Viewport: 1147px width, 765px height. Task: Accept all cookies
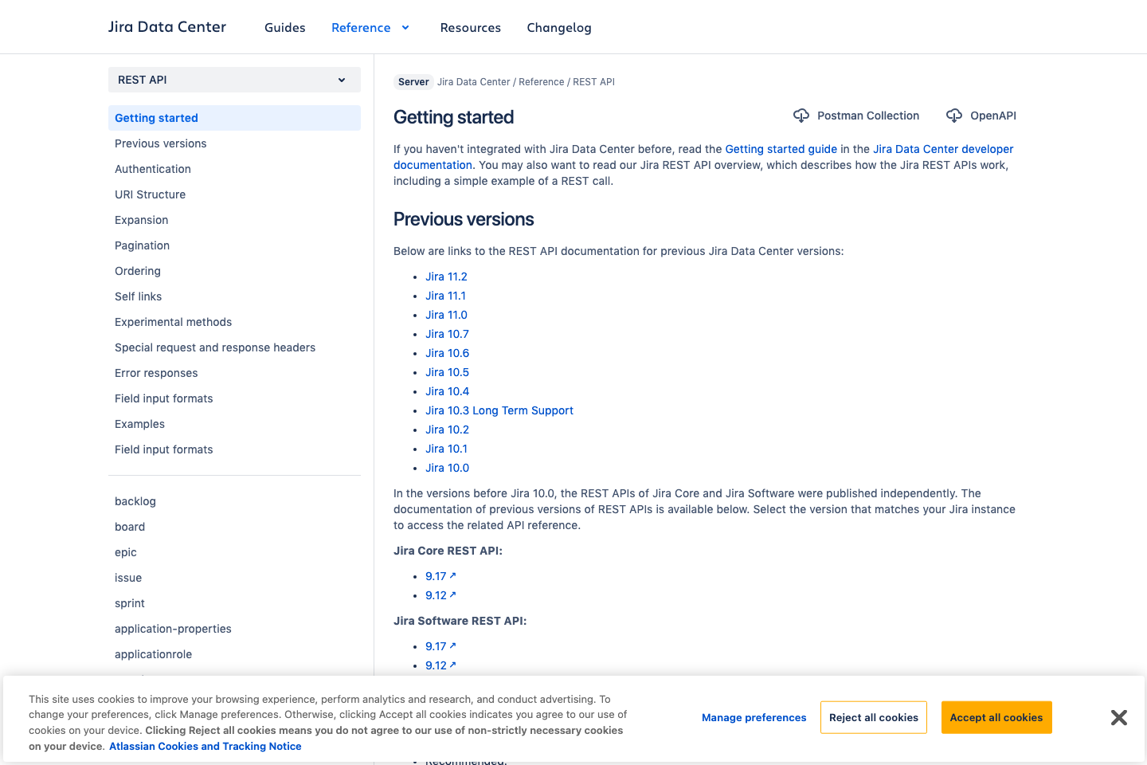tap(996, 717)
